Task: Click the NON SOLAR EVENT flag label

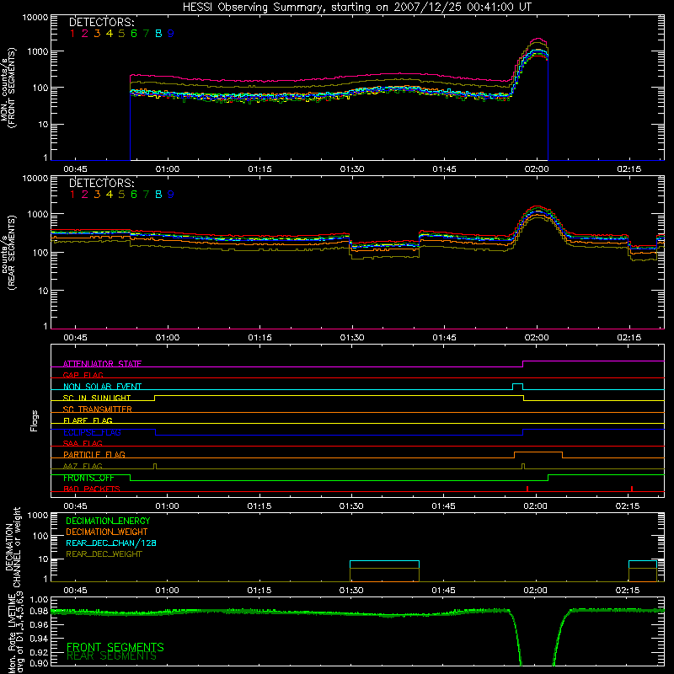Action: (102, 387)
